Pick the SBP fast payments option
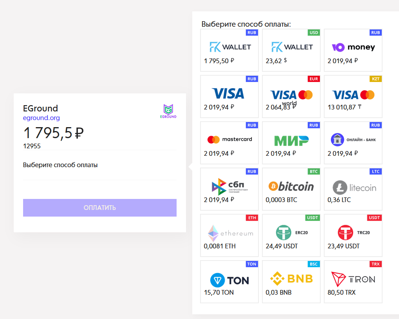This screenshot has width=399, height=319. coord(229,189)
